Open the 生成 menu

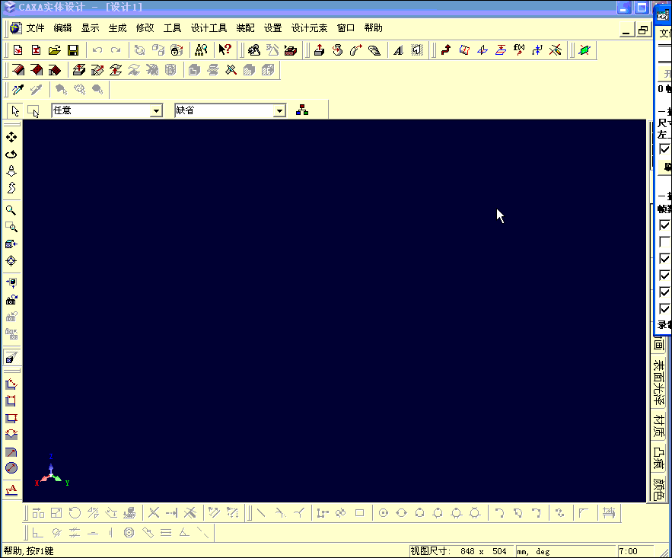click(x=117, y=28)
